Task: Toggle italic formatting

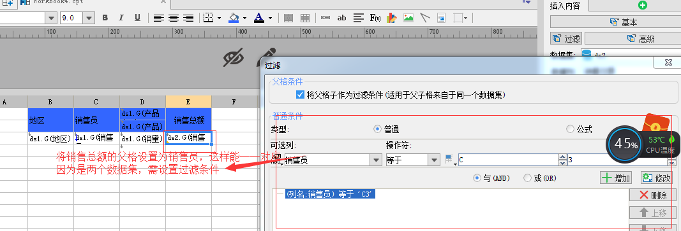Action: [x=121, y=18]
